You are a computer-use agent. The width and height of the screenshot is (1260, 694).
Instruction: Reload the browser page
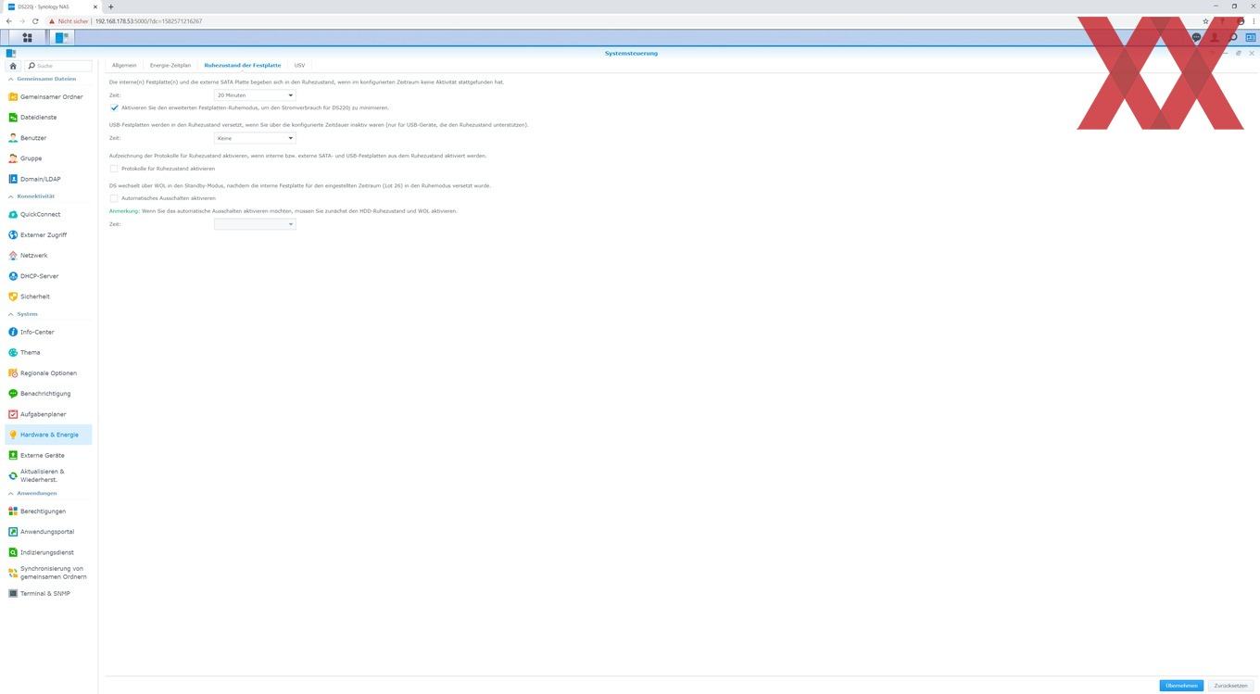tap(34, 20)
